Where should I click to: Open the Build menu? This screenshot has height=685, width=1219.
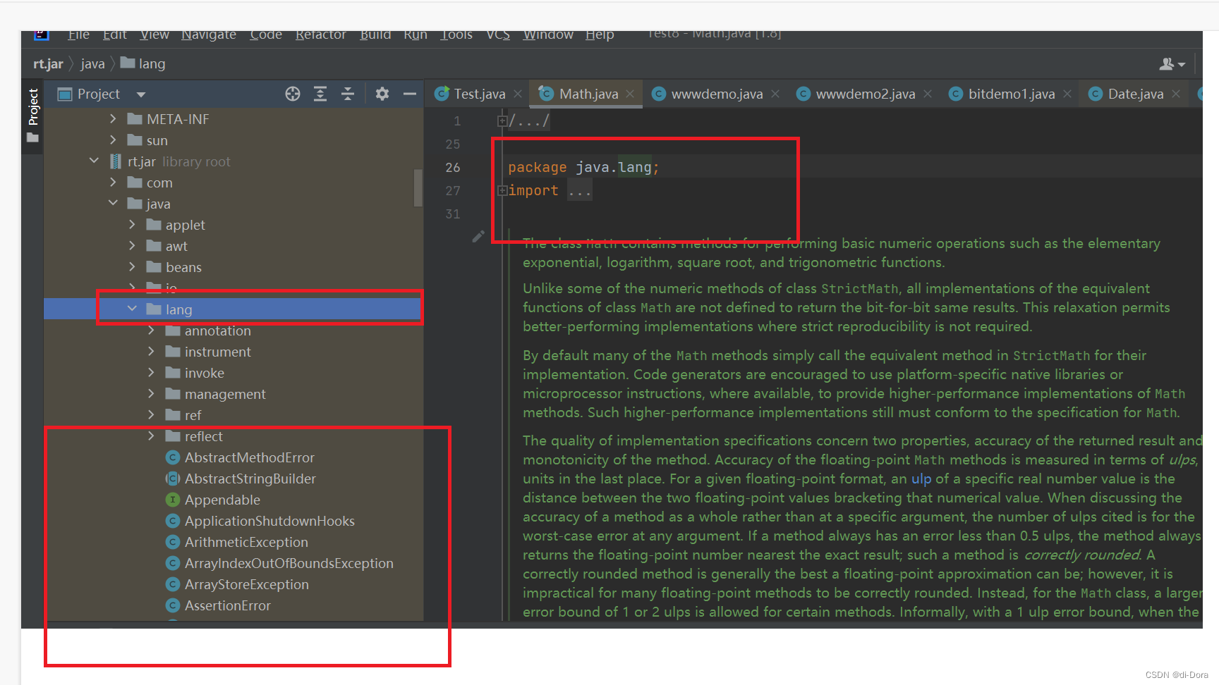coord(375,35)
